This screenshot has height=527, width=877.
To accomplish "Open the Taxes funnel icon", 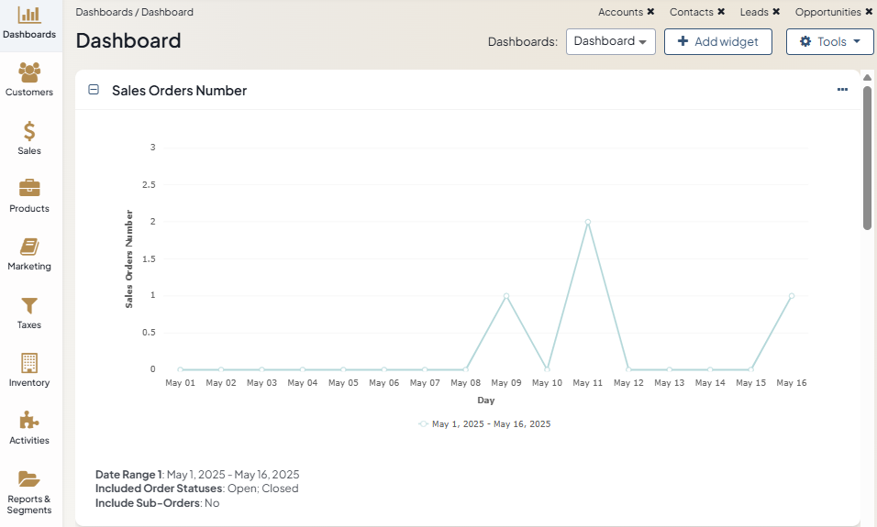I will coord(29,305).
